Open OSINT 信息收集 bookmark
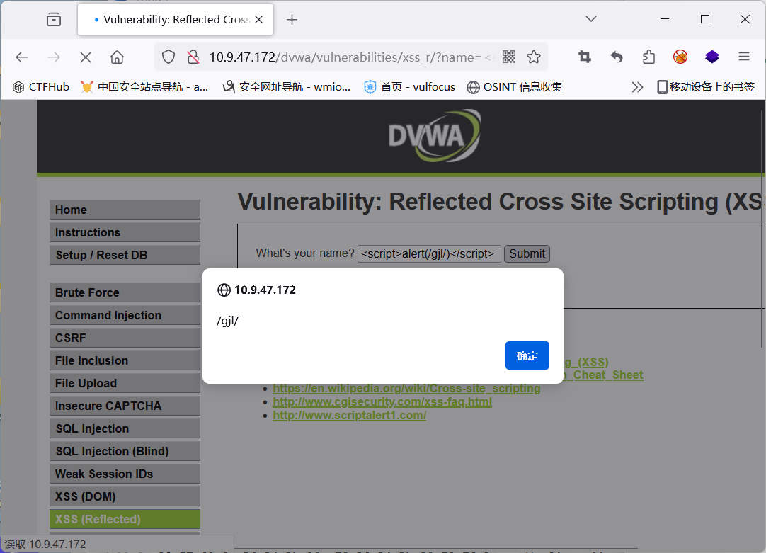 [515, 87]
